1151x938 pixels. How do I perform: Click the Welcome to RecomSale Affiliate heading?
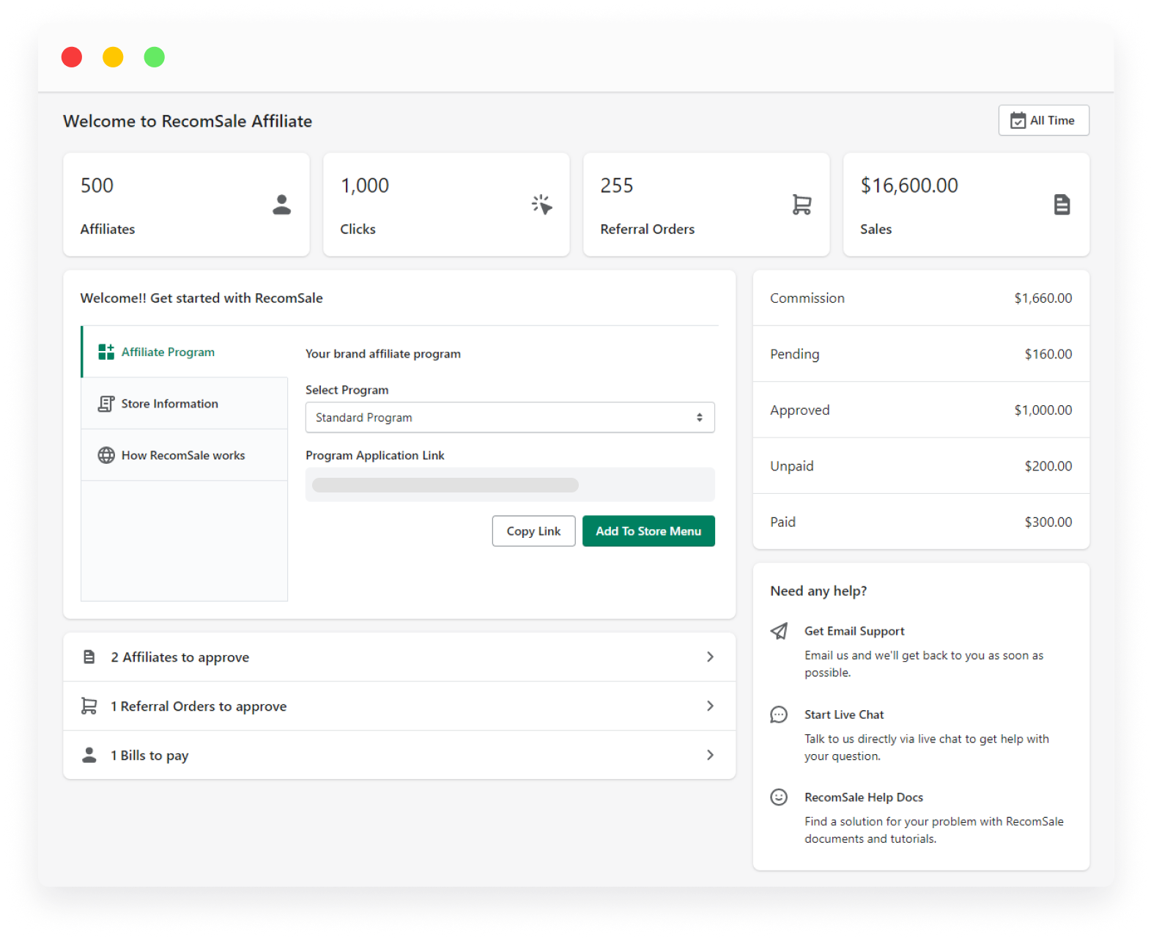(188, 121)
